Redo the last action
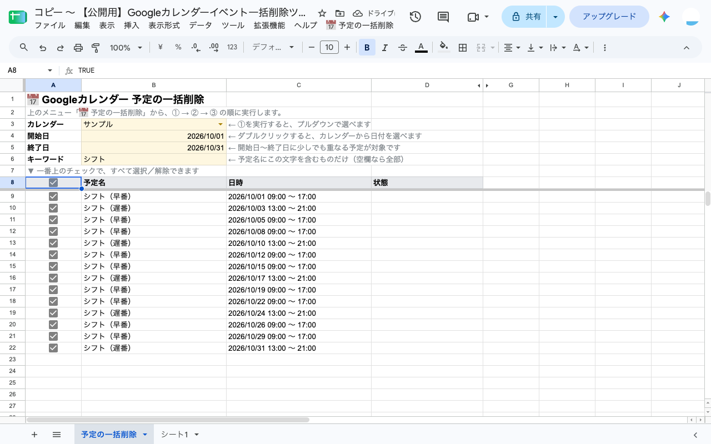This screenshot has height=444, width=711. point(61,48)
